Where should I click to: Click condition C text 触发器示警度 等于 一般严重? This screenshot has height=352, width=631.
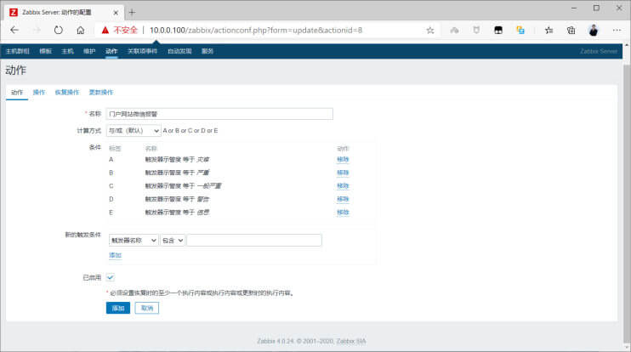pyautogui.click(x=183, y=186)
